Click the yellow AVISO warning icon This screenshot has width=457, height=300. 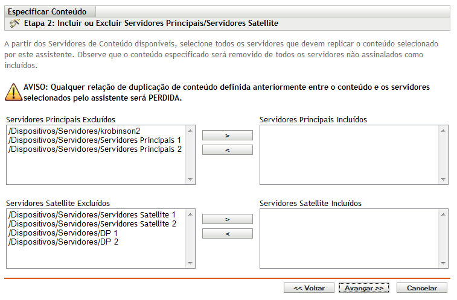[13, 92]
